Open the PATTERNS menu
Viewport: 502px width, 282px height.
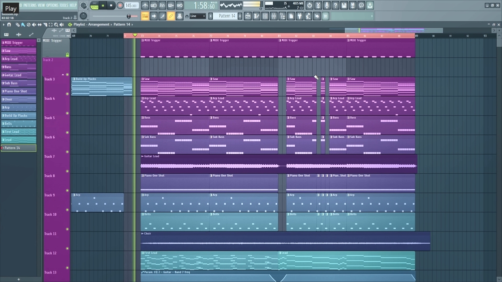pyautogui.click(x=30, y=5)
